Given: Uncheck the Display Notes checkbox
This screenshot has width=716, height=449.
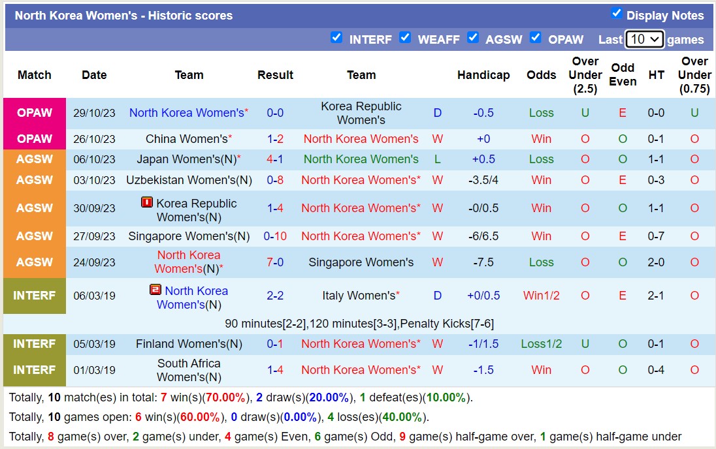Looking at the screenshot, I should (x=616, y=14).
